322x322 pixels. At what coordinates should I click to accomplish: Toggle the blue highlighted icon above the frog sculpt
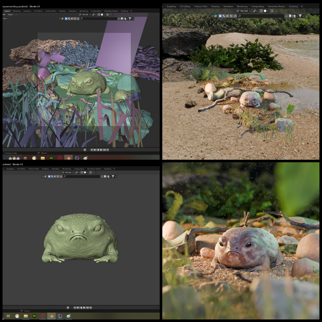pos(49,176)
